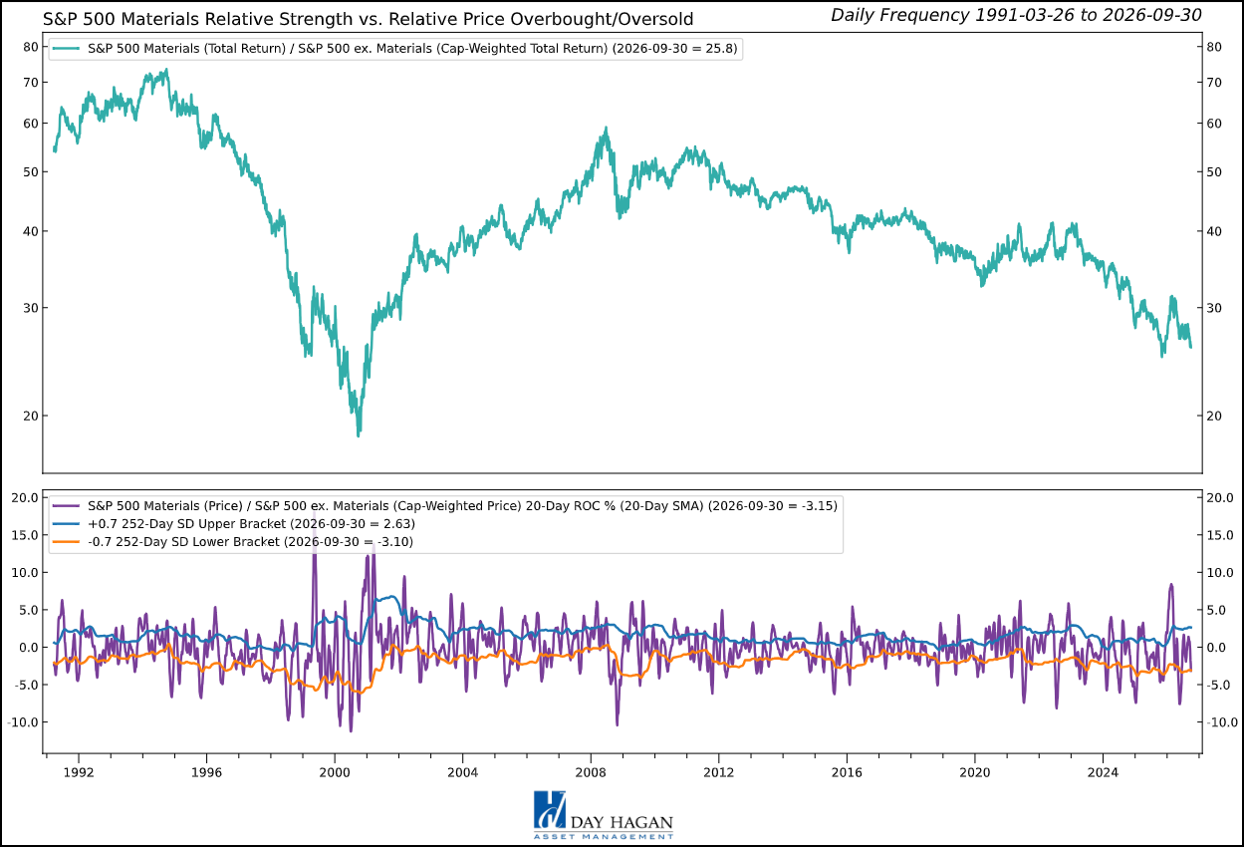Viewport: 1244px width, 847px height.
Task: Click the 40 tick on right upper axis
Action: (1214, 231)
